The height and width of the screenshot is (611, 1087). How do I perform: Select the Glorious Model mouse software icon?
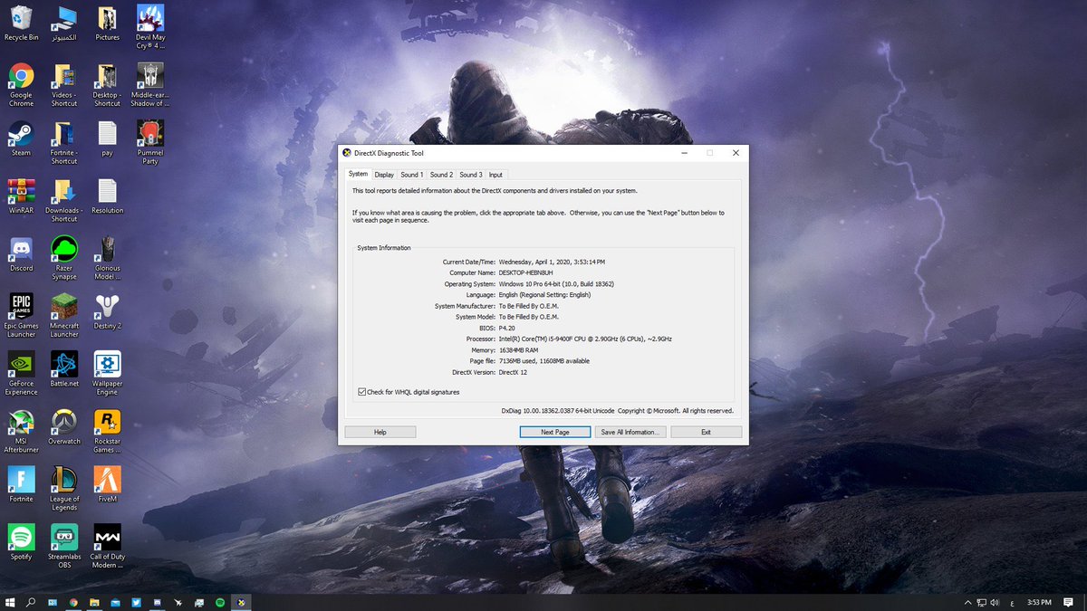107,258
